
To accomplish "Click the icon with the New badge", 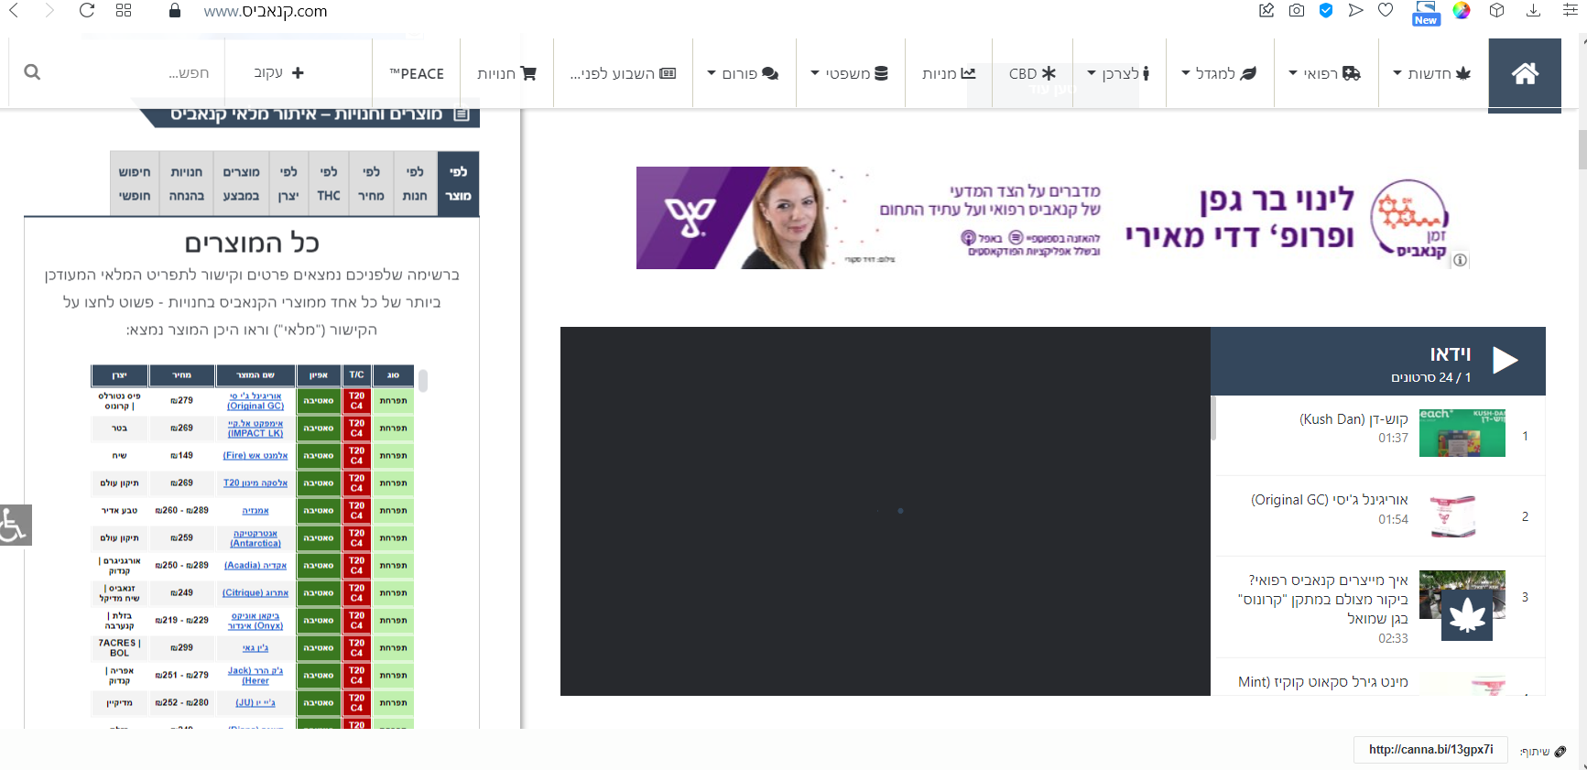I will [1426, 13].
